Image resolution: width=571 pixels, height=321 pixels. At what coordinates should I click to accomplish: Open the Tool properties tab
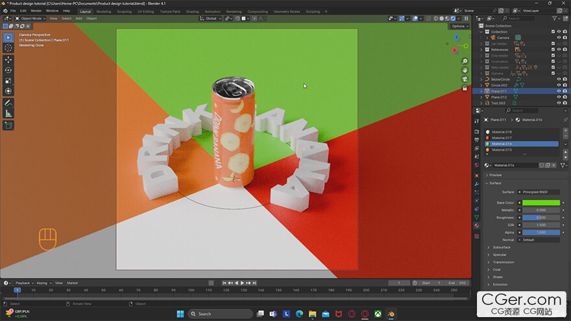477,121
